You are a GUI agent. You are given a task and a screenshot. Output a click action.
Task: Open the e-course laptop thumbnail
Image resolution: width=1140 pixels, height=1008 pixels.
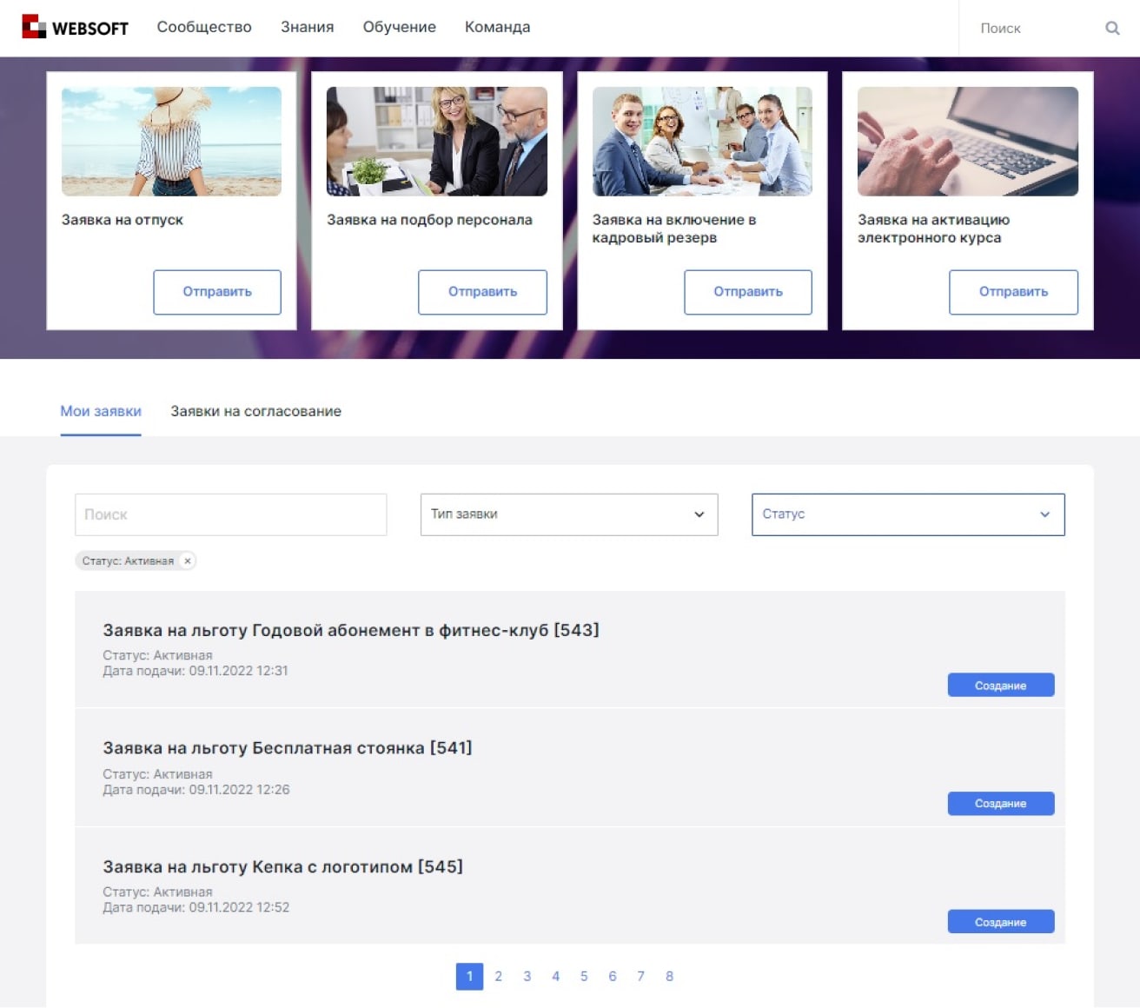point(968,141)
